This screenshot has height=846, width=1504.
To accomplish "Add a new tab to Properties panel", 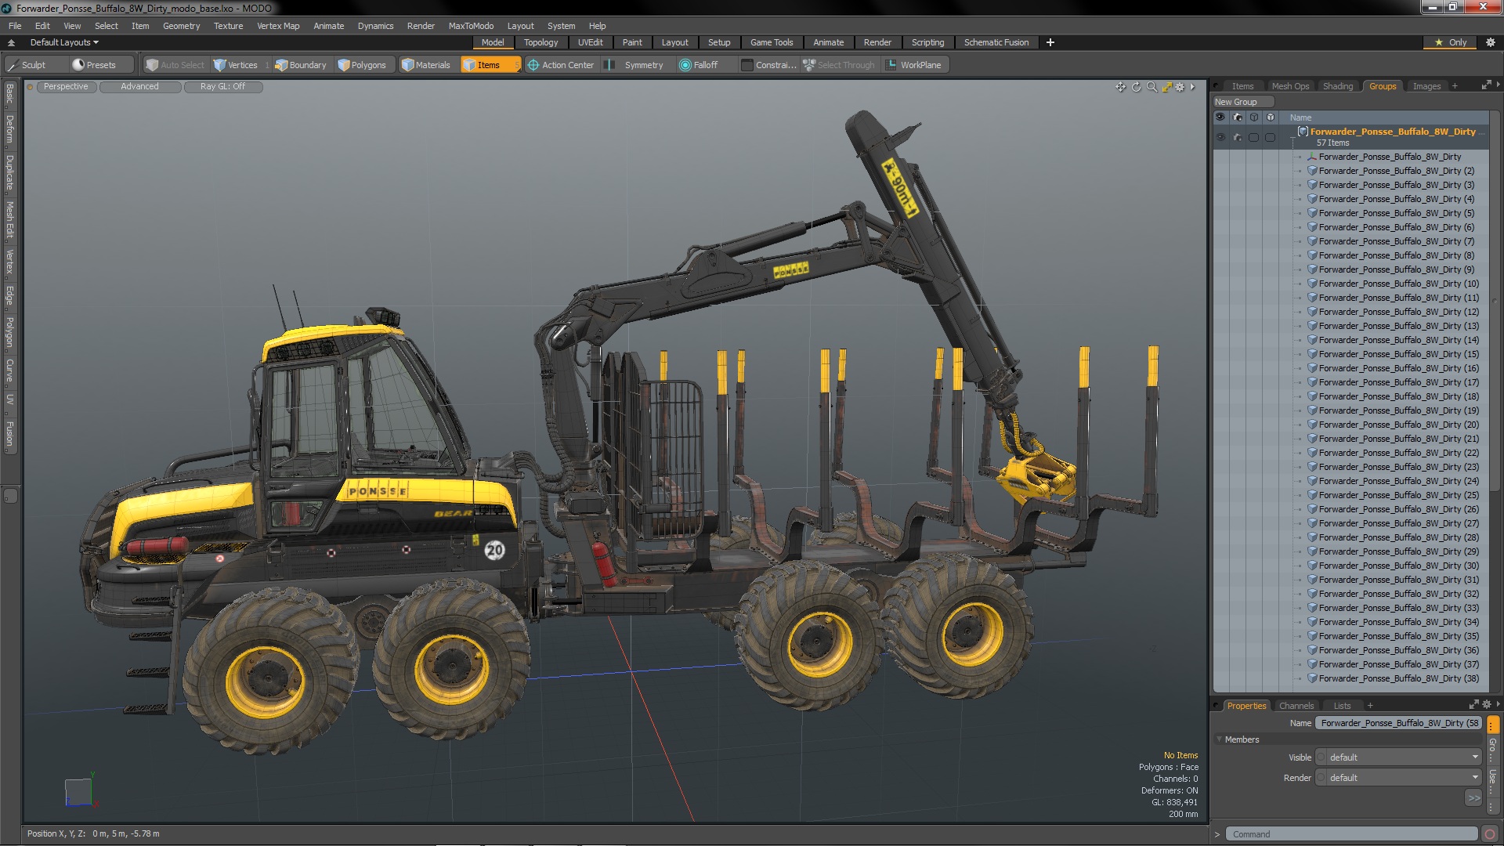I will tap(1370, 706).
